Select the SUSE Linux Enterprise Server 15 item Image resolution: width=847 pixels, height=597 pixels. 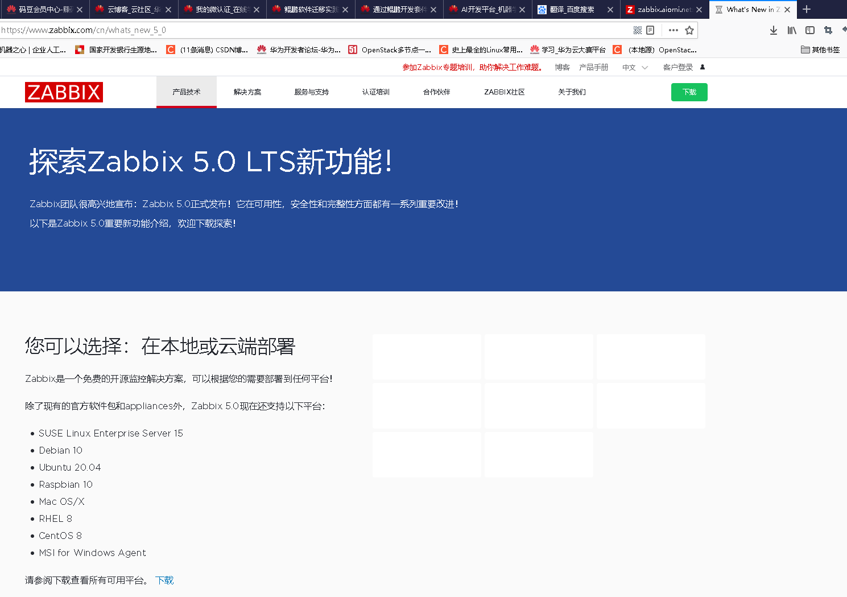coord(111,433)
